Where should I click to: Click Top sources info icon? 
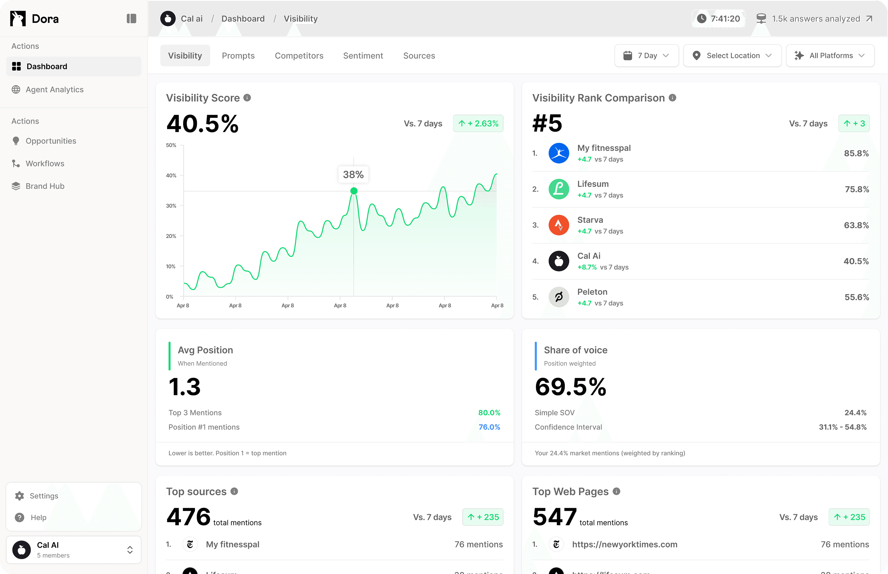(x=234, y=491)
